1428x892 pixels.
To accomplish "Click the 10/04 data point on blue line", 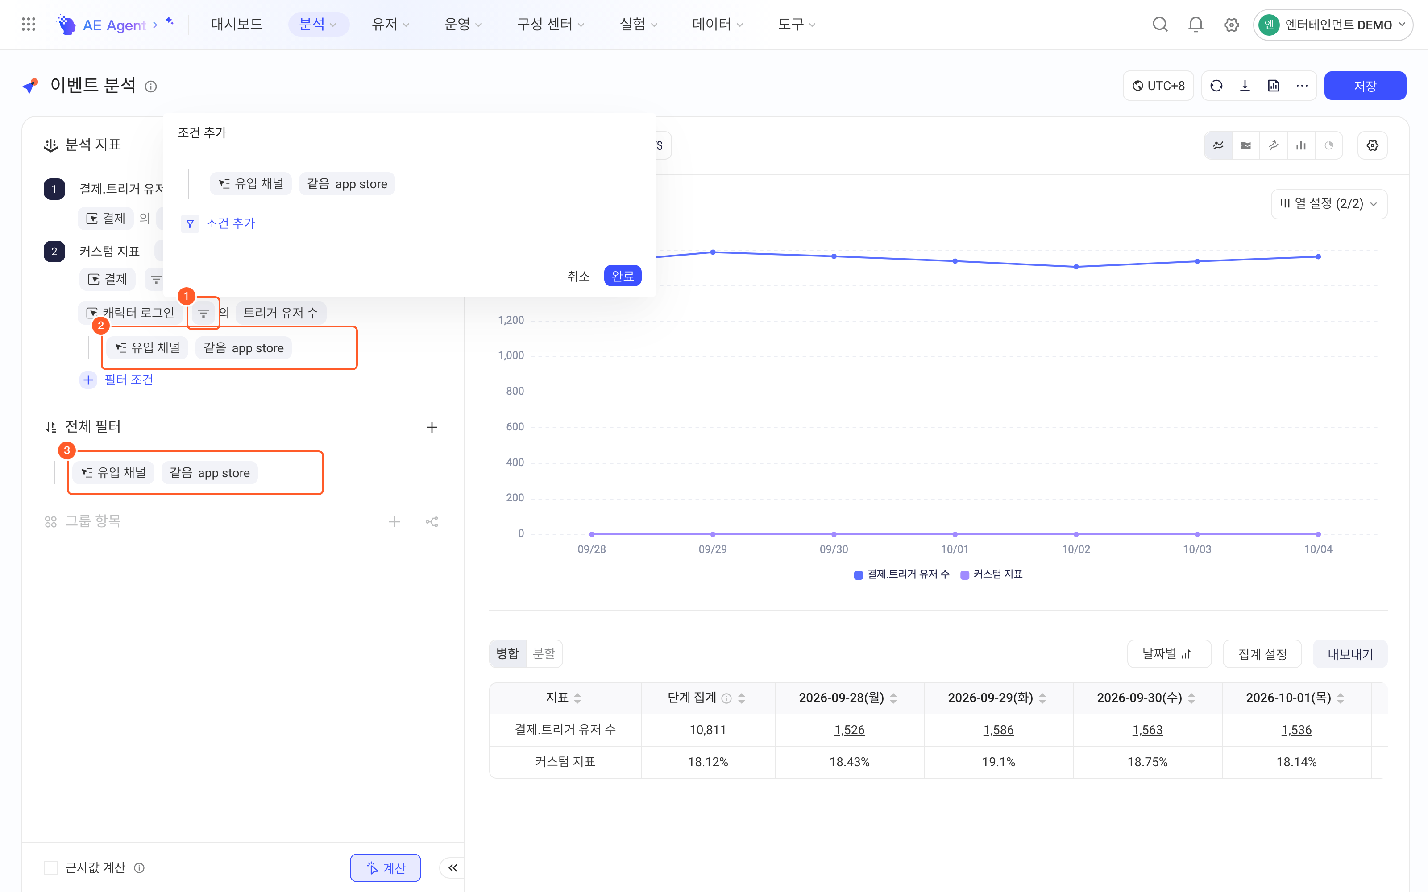I will [x=1318, y=256].
